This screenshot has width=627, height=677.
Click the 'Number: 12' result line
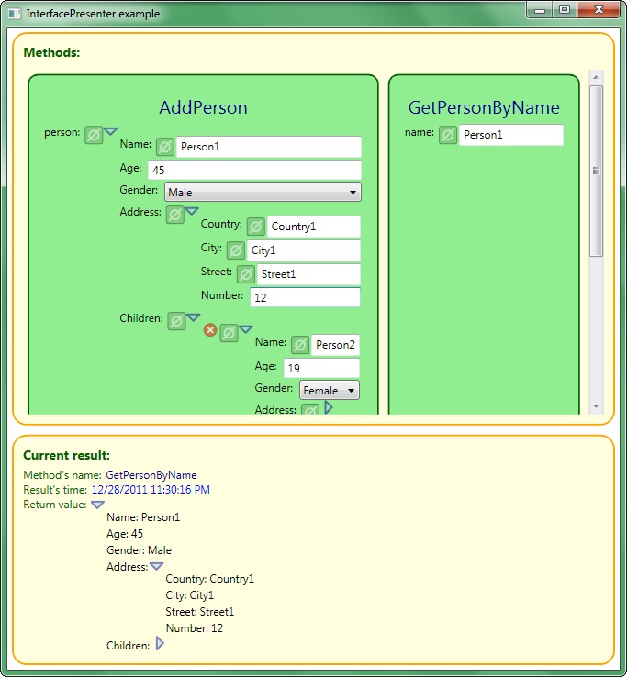pyautogui.click(x=194, y=627)
